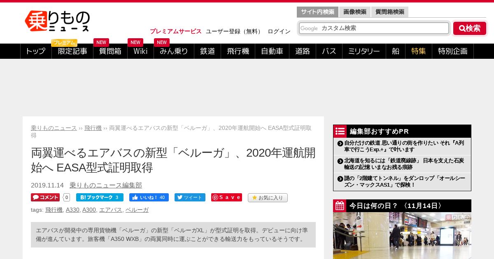Open the comment count badge showing 0

click(67, 197)
